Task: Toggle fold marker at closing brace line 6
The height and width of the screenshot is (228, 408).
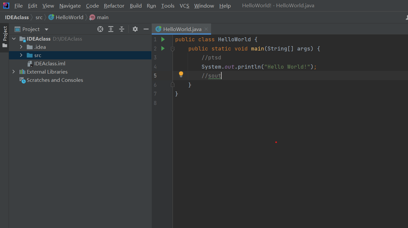Action: (172, 85)
